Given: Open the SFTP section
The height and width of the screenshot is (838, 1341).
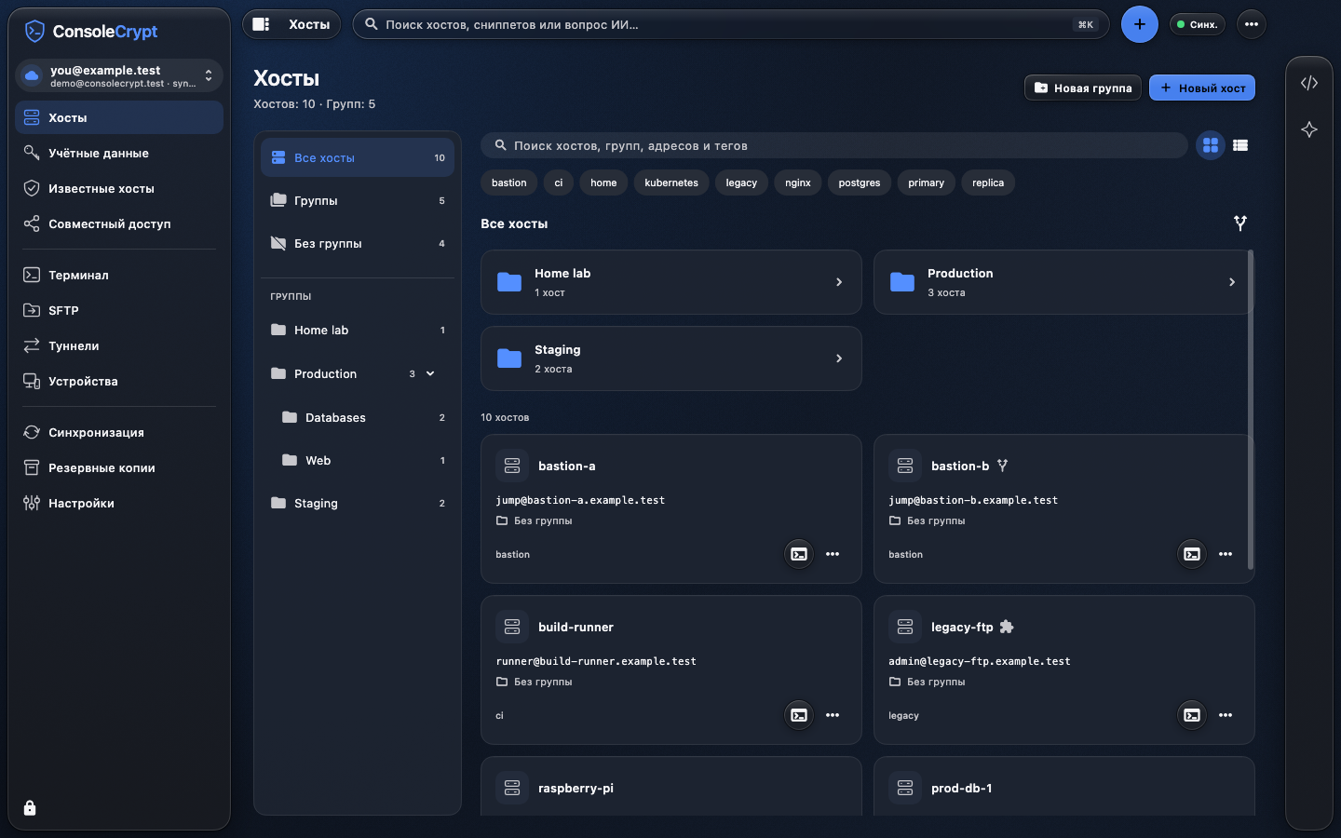Looking at the screenshot, I should click(119, 310).
